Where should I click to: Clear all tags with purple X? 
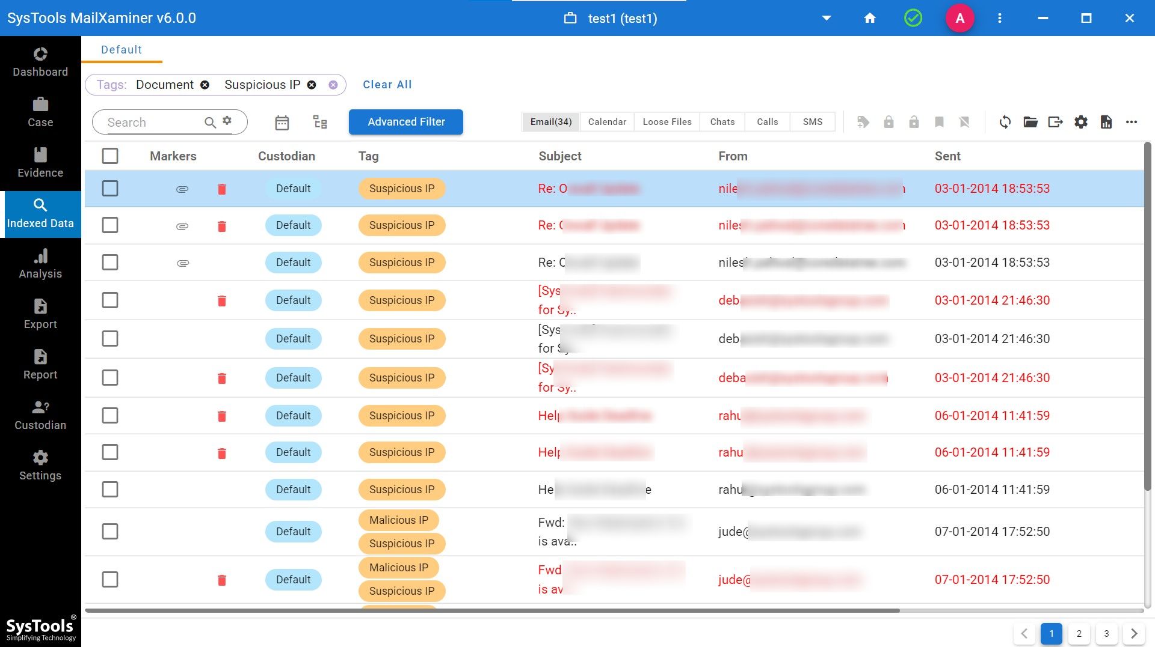point(333,85)
